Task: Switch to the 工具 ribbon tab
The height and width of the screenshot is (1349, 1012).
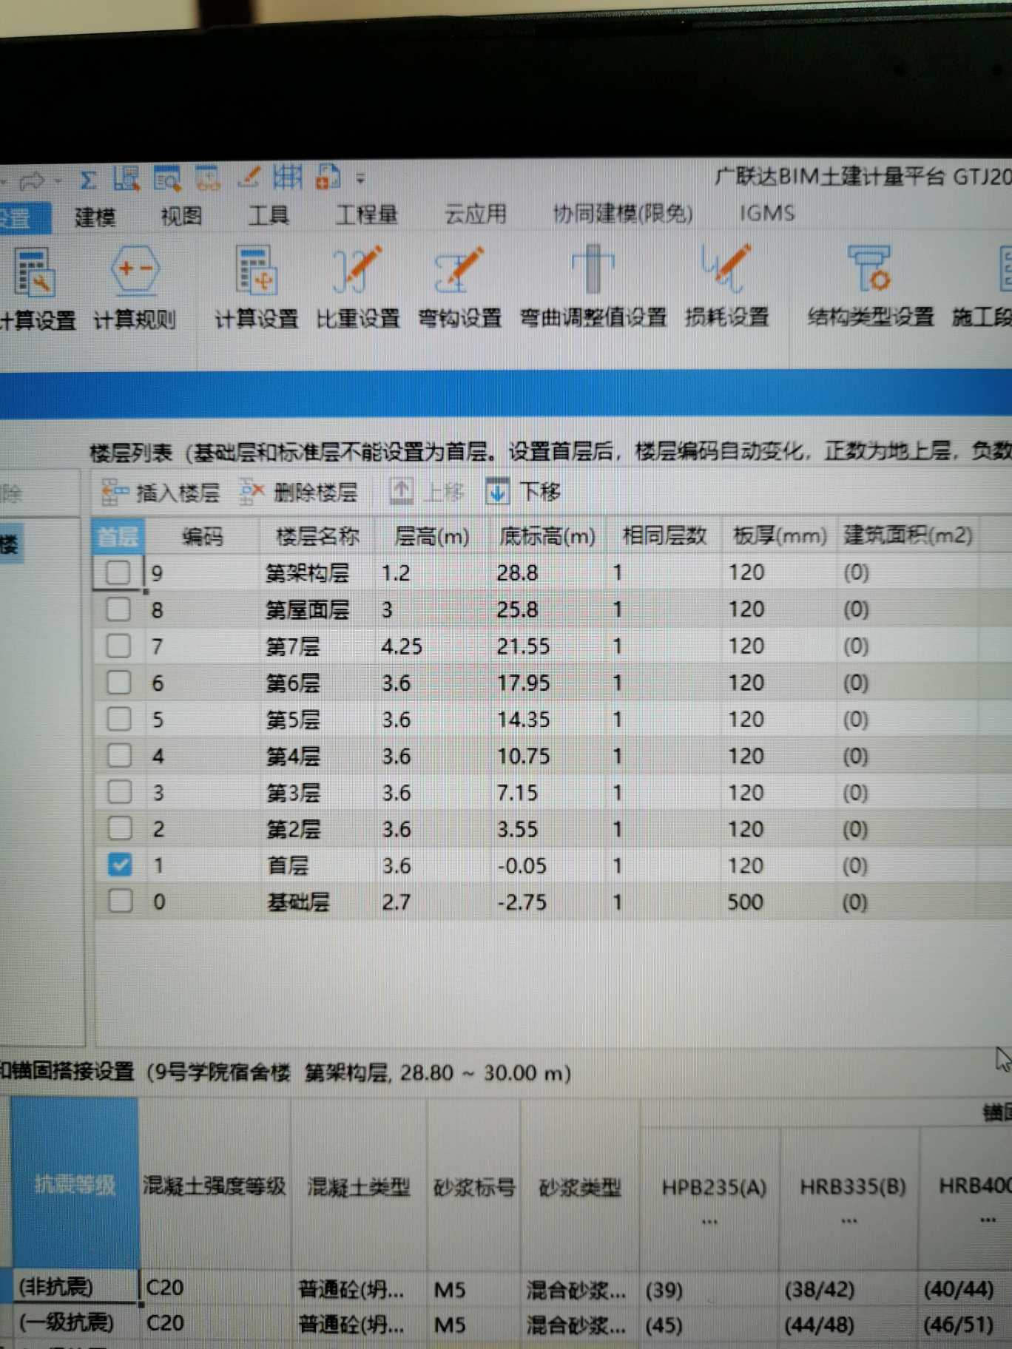Action: click(x=268, y=214)
